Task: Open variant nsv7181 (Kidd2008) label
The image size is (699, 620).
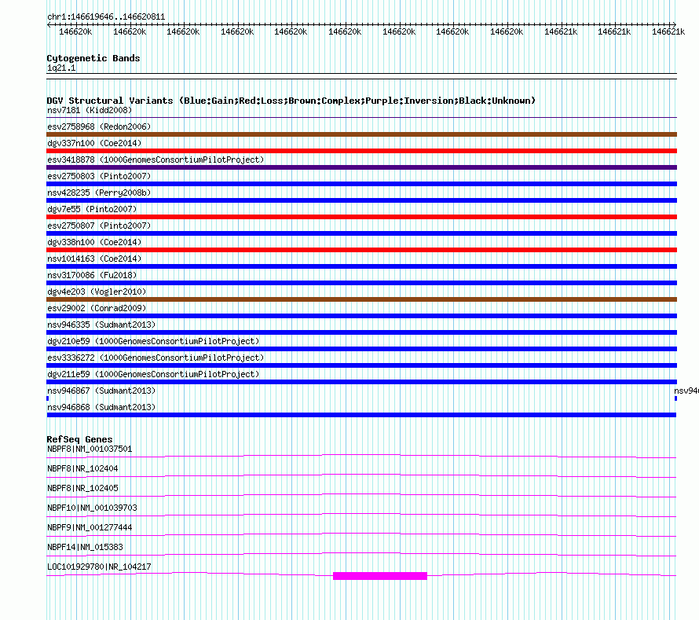Action: point(90,110)
